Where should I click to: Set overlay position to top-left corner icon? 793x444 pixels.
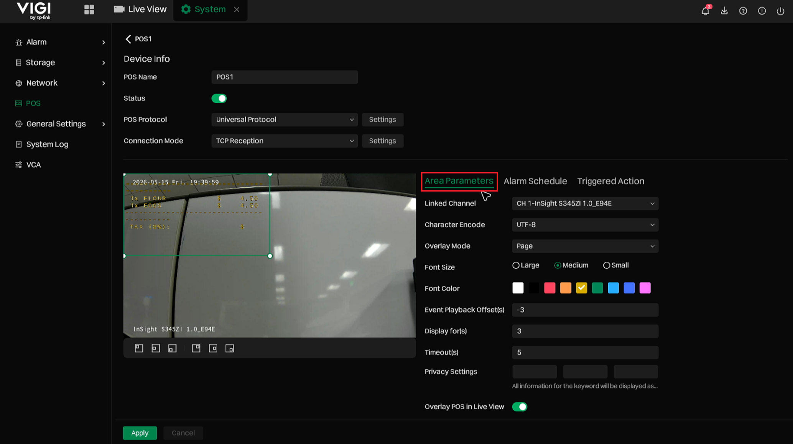point(139,348)
